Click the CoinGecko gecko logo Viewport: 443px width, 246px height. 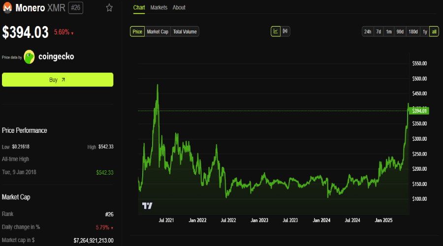click(29, 57)
